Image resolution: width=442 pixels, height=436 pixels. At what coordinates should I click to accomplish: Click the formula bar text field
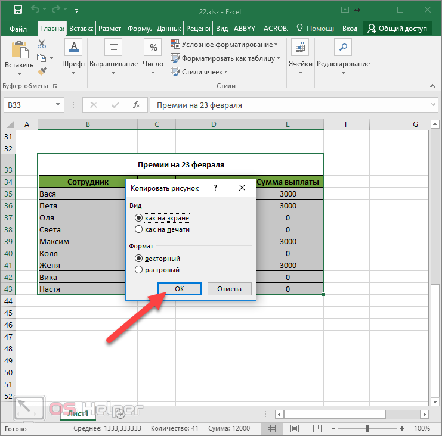point(289,105)
